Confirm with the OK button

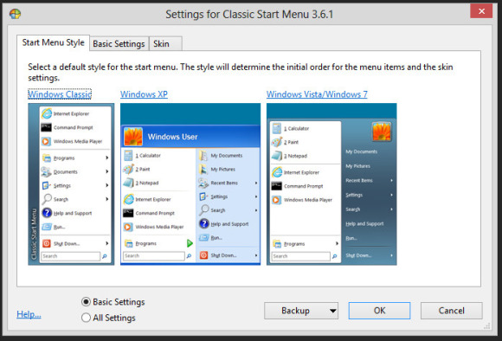[379, 311]
